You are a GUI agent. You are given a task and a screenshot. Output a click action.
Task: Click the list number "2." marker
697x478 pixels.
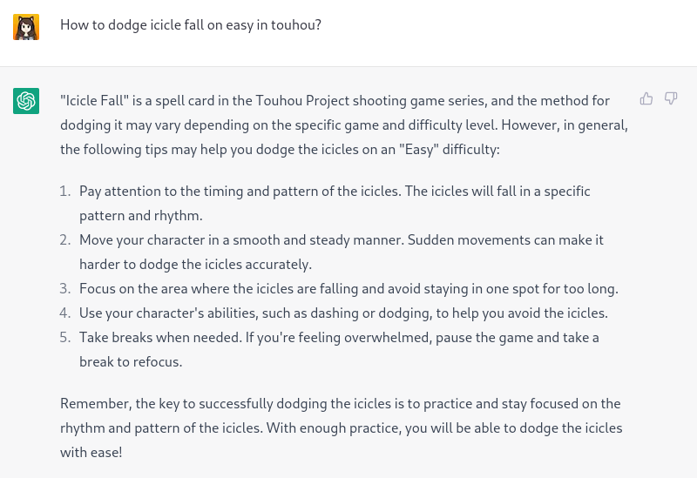[x=64, y=239]
